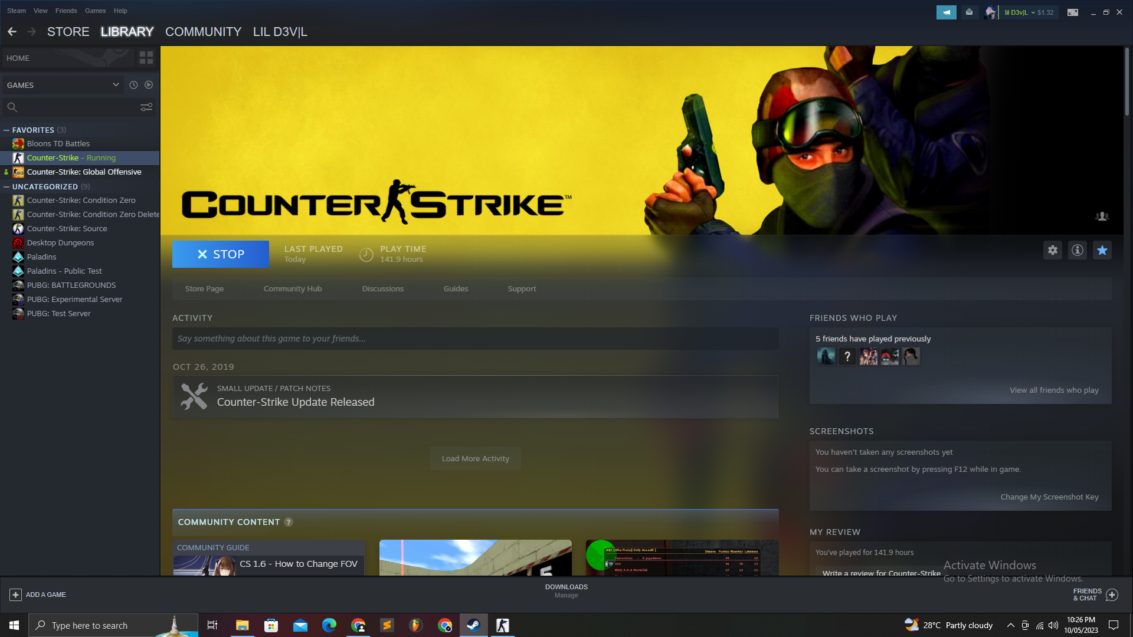Click the friends icon on the game banner
Viewport: 1133px width, 637px height.
1102,216
